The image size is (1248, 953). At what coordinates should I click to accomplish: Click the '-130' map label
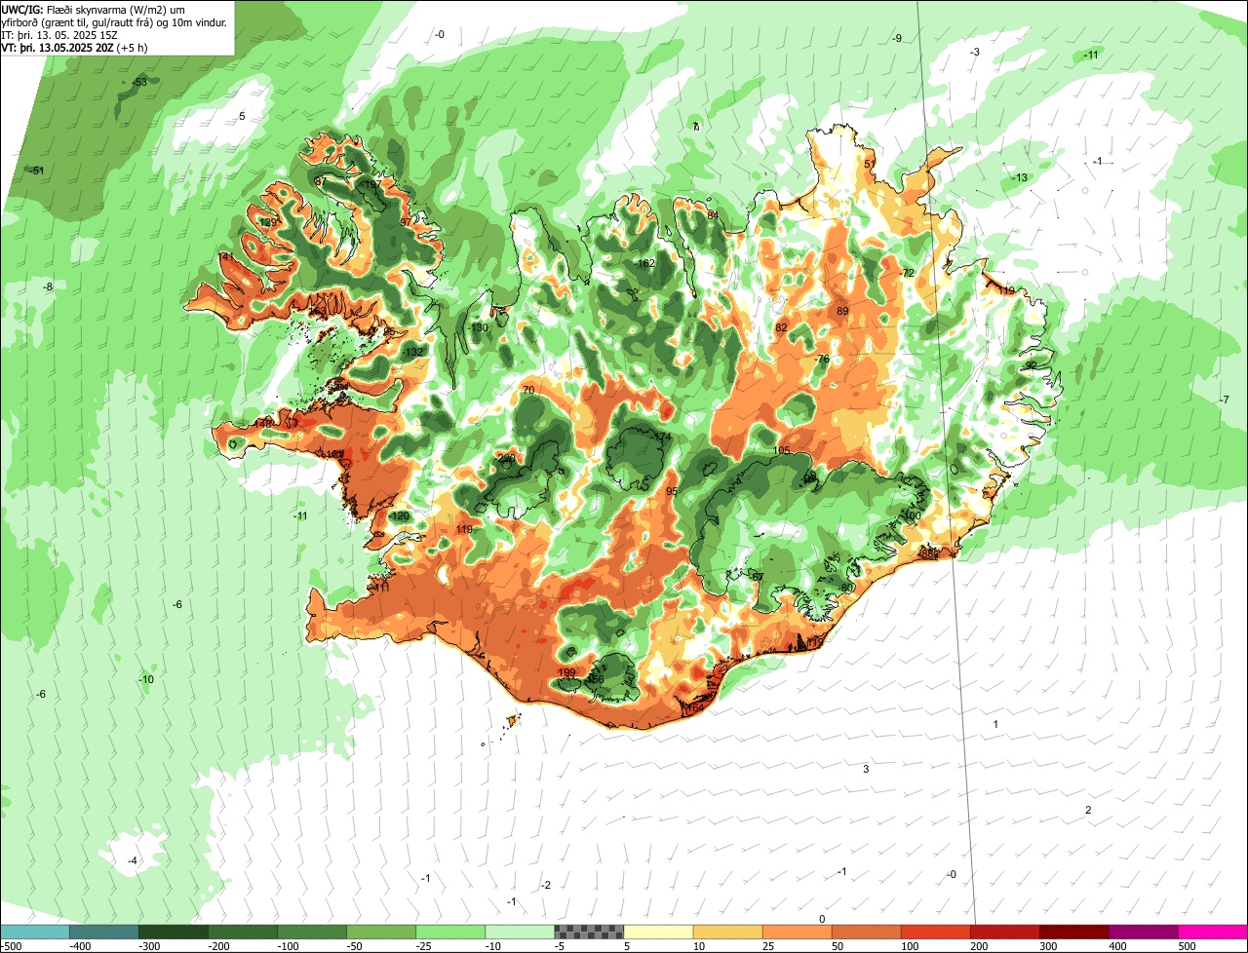click(x=478, y=327)
